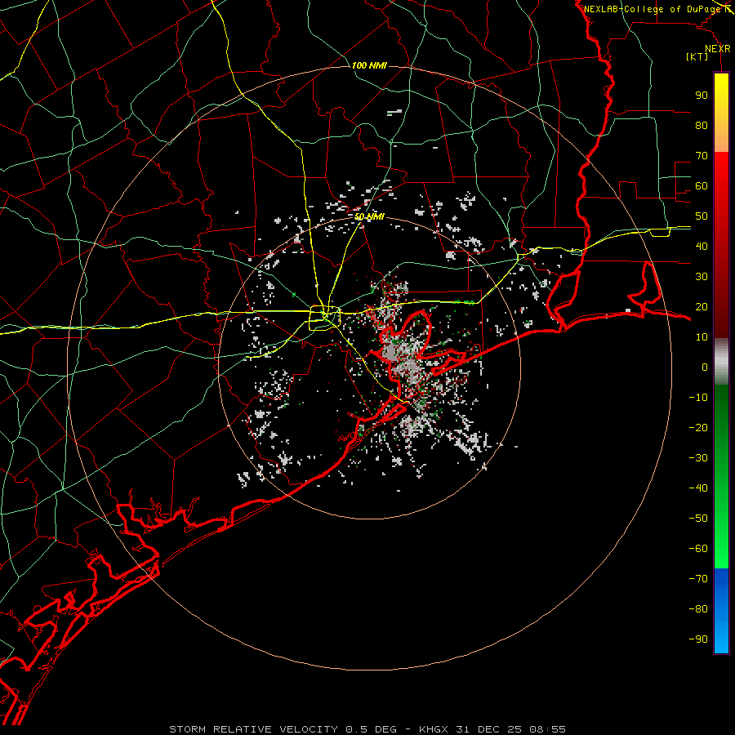Click the 0 knots scale value
This screenshot has width=735, height=735.
[705, 367]
